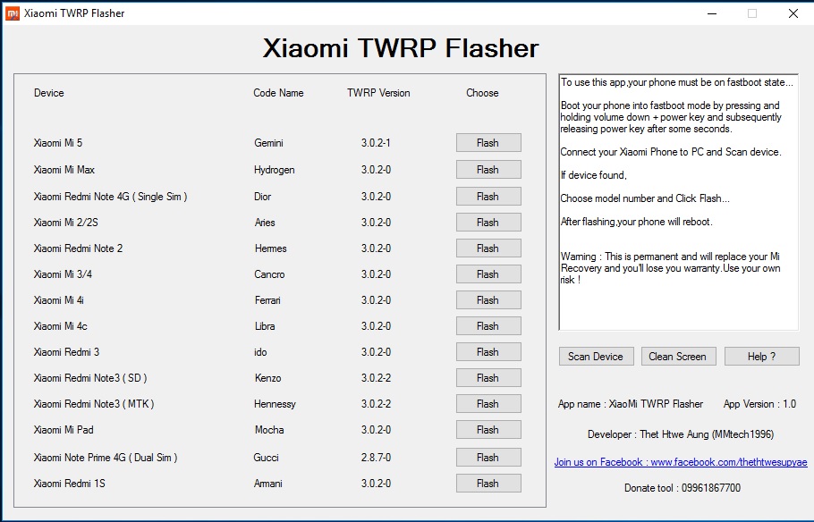Select the TWRP Version column header
The height and width of the screenshot is (522, 814).
point(378,93)
